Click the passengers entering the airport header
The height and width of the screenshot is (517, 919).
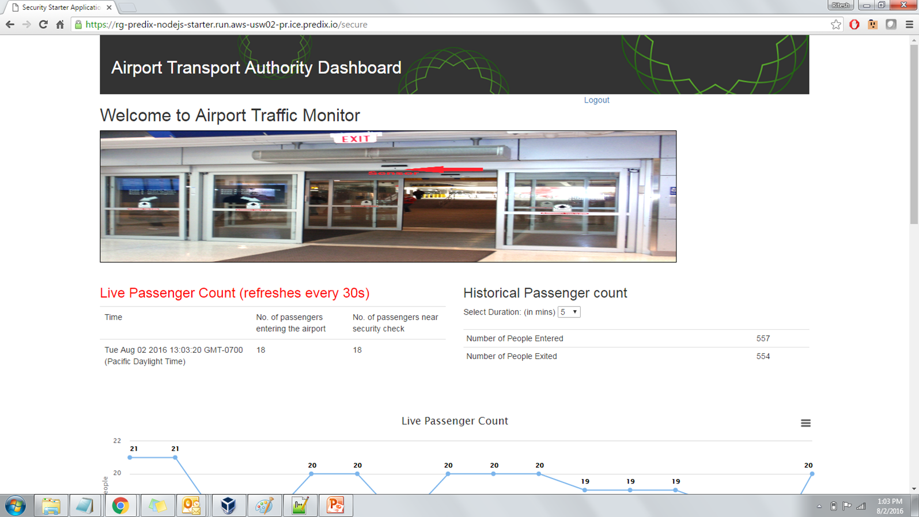click(x=291, y=323)
